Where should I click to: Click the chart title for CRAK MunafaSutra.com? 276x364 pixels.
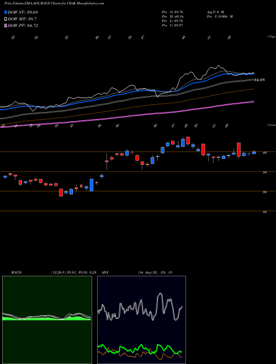pos(54,3)
